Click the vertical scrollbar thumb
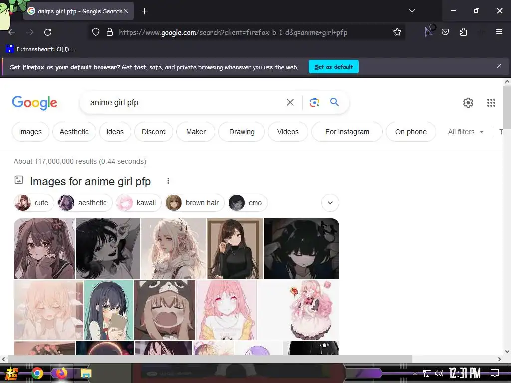Image resolution: width=511 pixels, height=383 pixels. coord(507,107)
